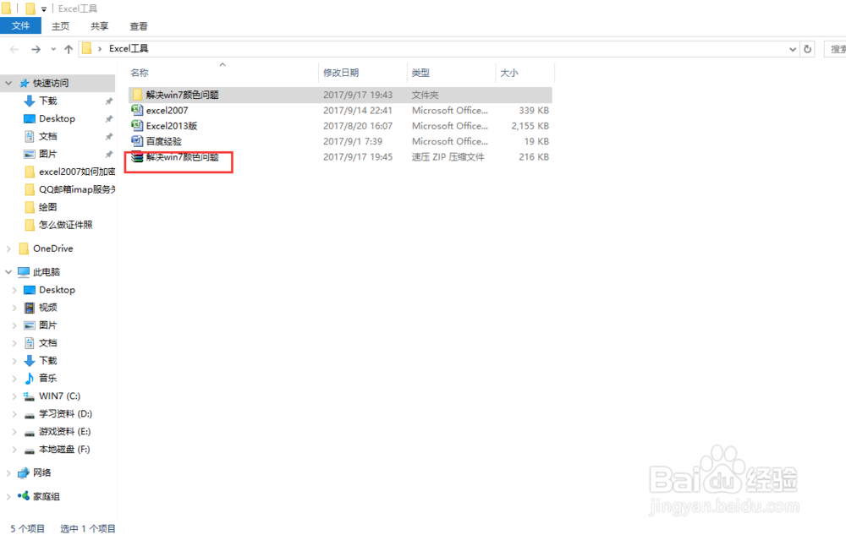Image resolution: width=846 pixels, height=535 pixels.
Task: Sort by 修改日期 column header
Action: [341, 73]
